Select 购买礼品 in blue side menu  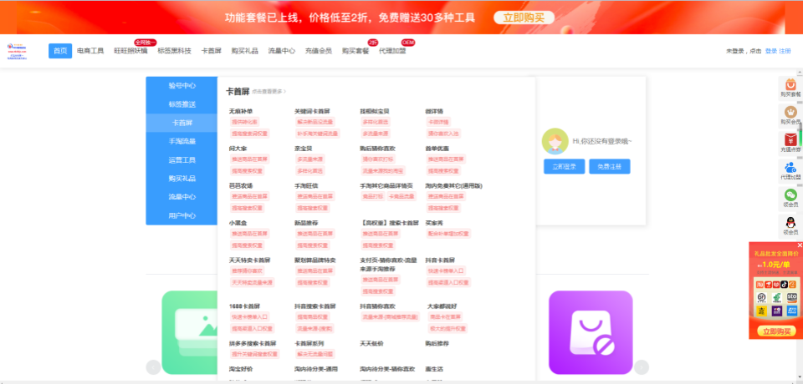point(182,179)
